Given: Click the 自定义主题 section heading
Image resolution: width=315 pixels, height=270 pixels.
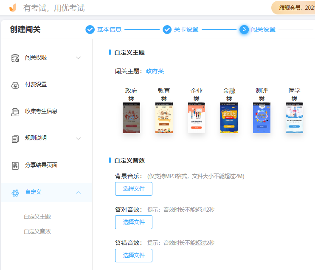Looking at the screenshot, I should (129, 52).
